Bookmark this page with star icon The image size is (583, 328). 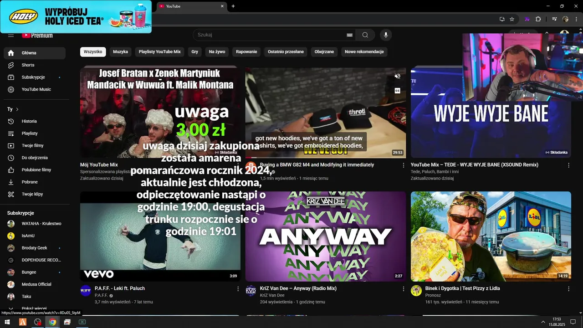click(x=512, y=19)
